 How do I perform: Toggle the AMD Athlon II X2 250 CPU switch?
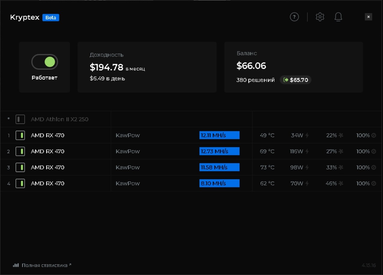point(20,119)
